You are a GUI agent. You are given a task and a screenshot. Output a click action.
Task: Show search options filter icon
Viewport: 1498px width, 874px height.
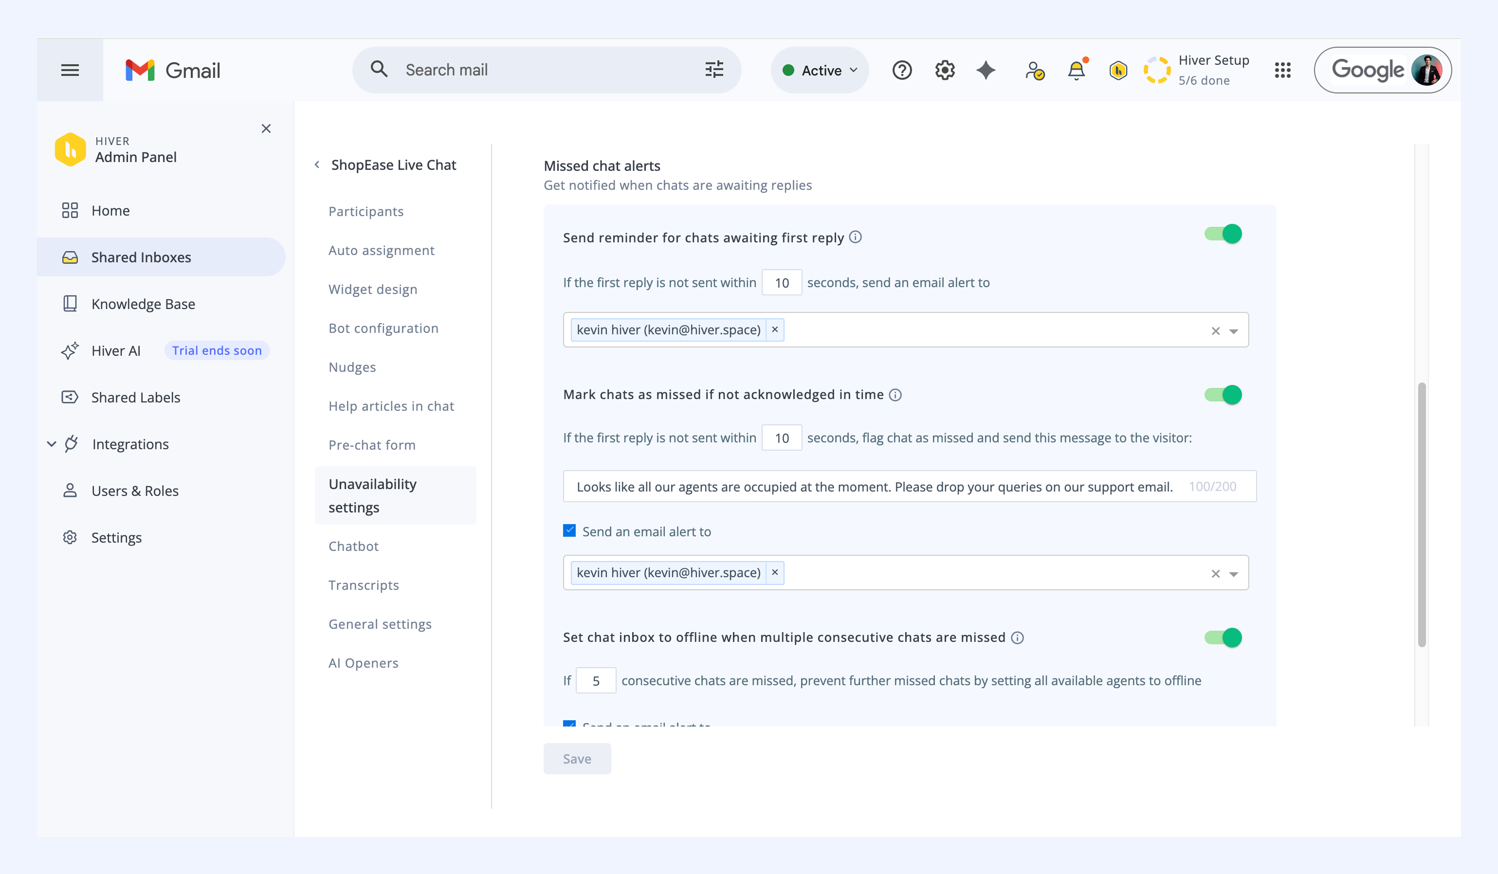(x=714, y=70)
